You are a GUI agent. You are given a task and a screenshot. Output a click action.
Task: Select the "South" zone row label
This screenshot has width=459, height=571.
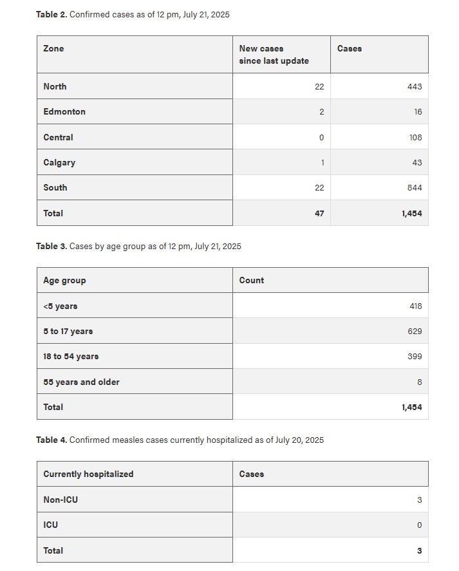click(55, 187)
